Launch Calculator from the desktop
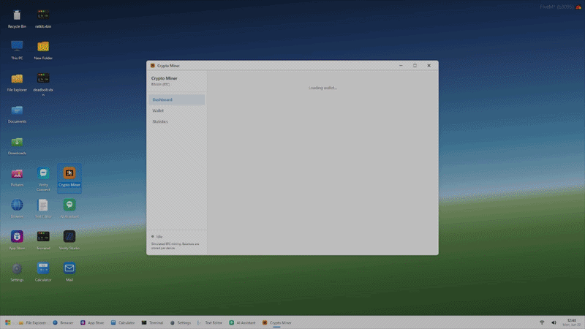The height and width of the screenshot is (329, 585). click(x=43, y=273)
